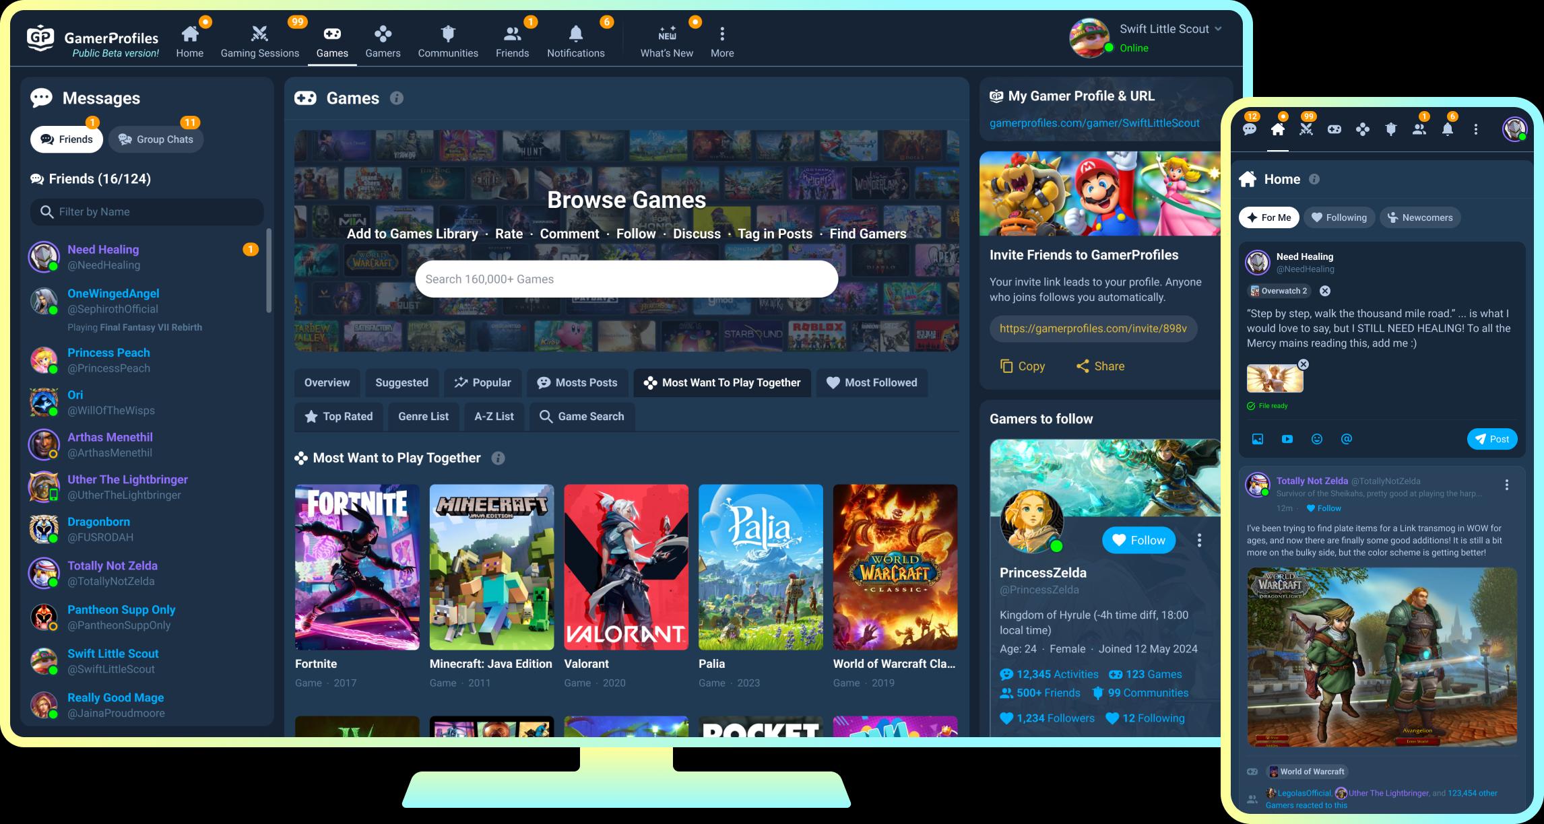
Task: Copy the invite link
Action: point(1023,366)
